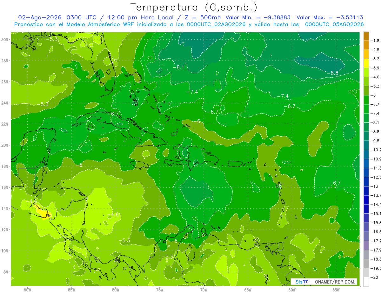The height and width of the screenshot is (294, 381).
Task: Click the '10N' latitude axis label
Action: click(5, 251)
